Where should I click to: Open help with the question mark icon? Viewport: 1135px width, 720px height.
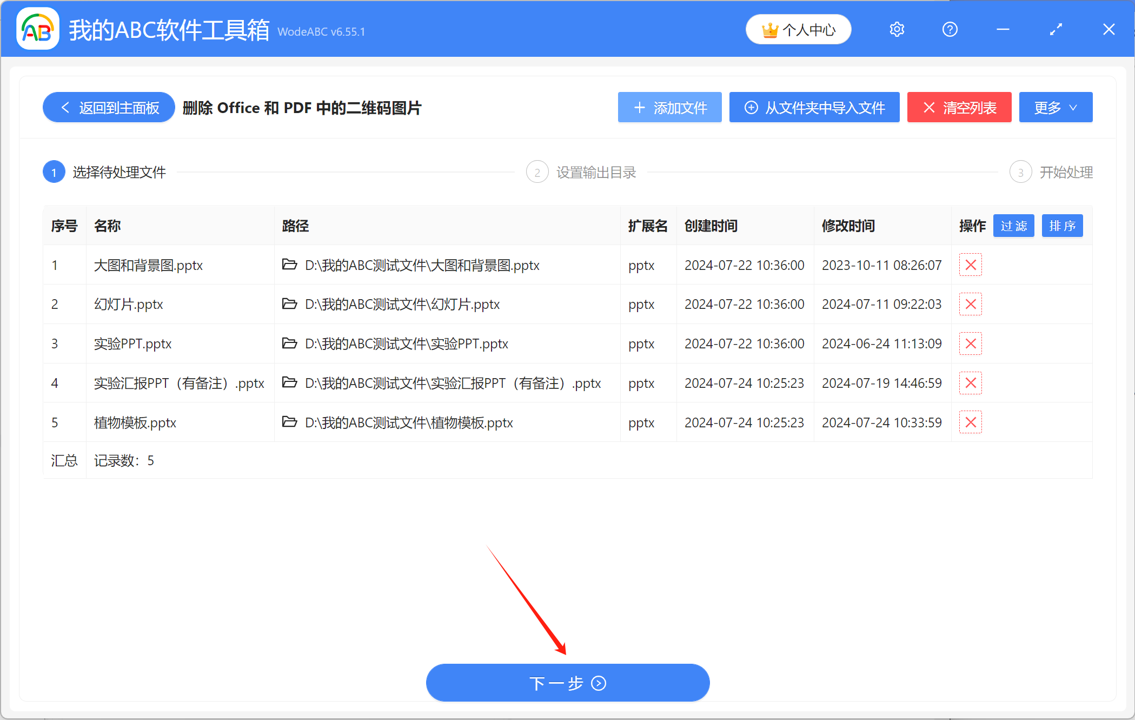950,29
